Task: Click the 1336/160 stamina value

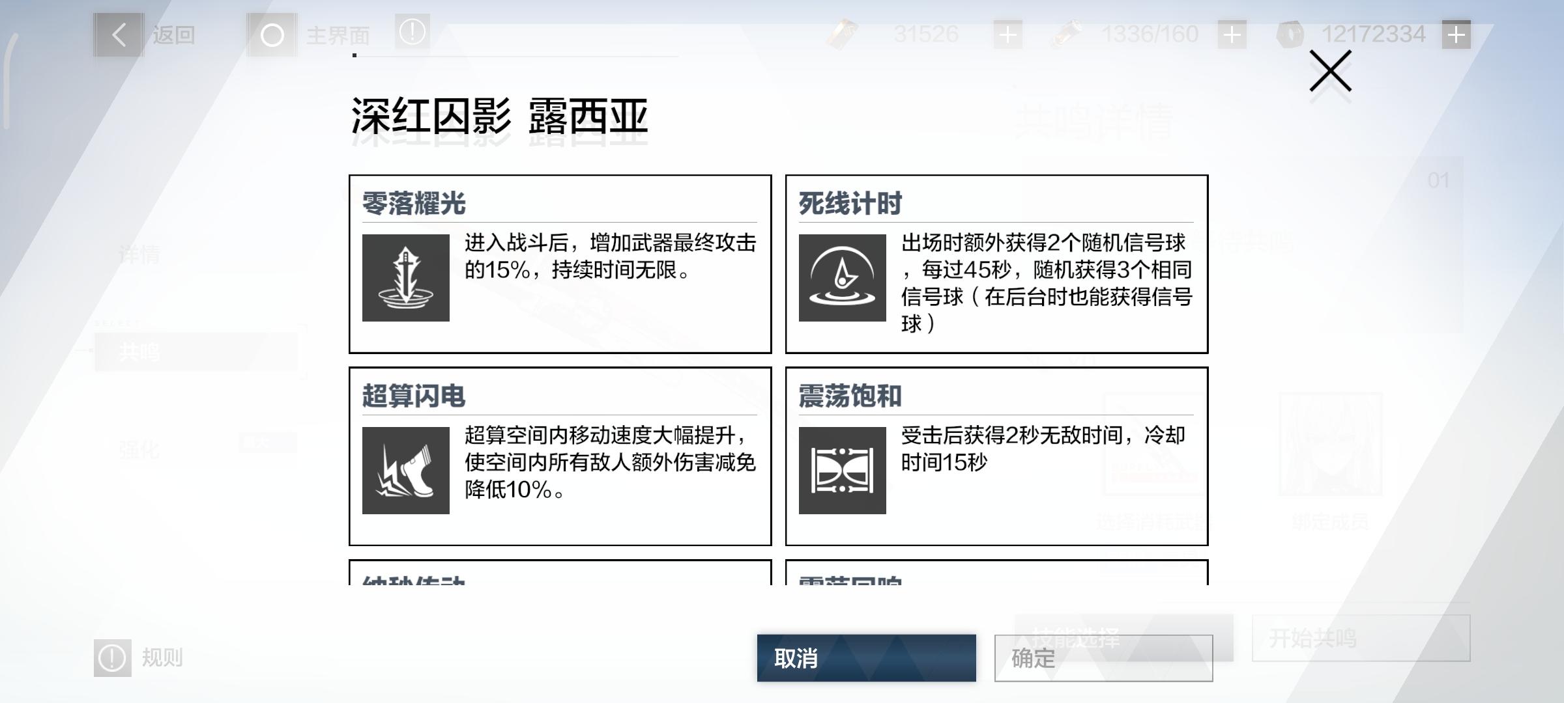Action: (1150, 34)
